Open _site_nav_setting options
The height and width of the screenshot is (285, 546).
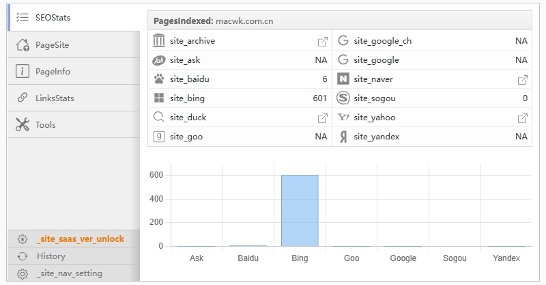69,273
